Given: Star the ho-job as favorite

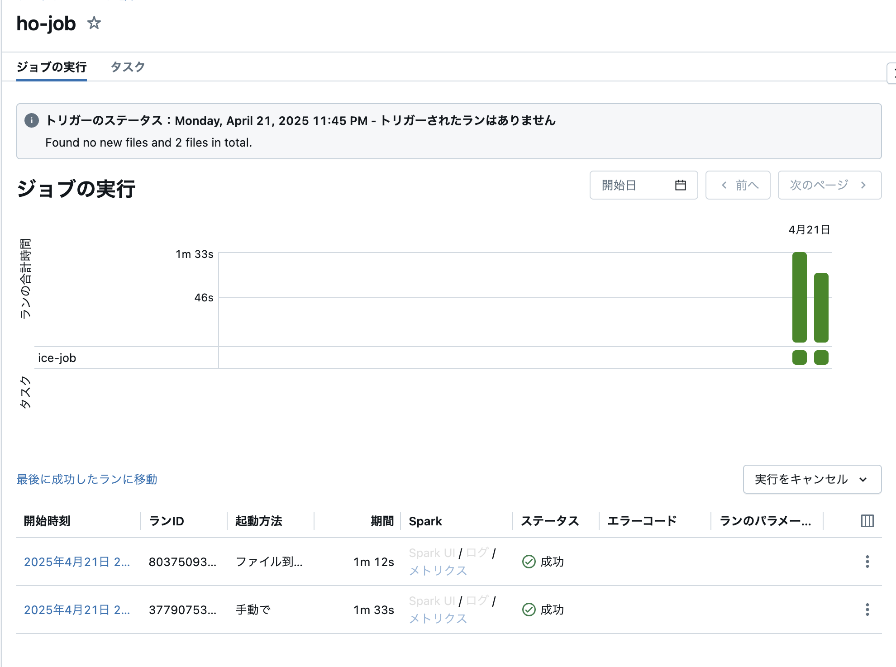Looking at the screenshot, I should 94,23.
